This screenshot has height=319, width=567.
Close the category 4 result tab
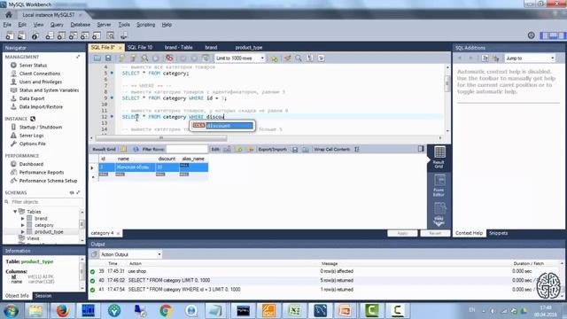[118, 233]
